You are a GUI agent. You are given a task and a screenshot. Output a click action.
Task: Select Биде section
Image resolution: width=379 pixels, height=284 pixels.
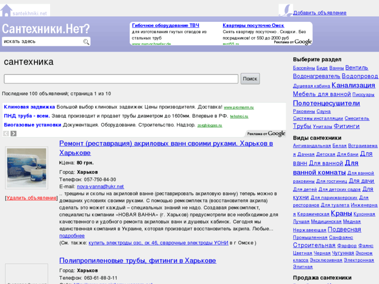[x=322, y=68]
